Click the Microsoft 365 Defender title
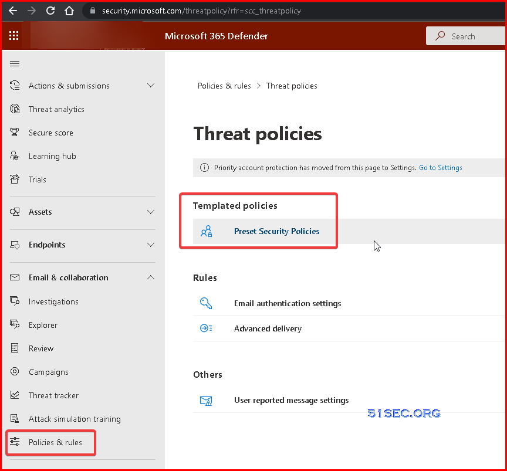The image size is (507, 471). [x=217, y=36]
